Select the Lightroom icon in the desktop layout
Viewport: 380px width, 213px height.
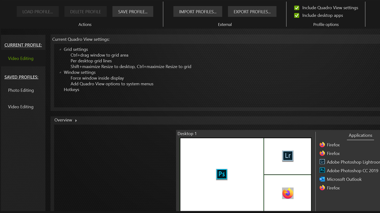[x=287, y=156]
